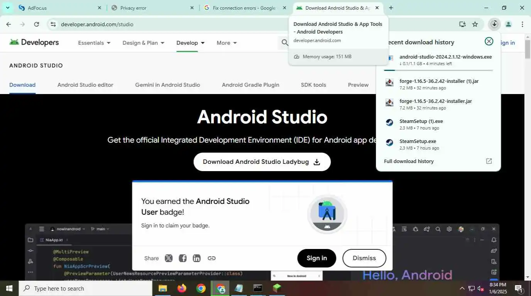Image resolution: width=531 pixels, height=296 pixels.
Task: Expand the Essentials menu
Action: pos(94,43)
